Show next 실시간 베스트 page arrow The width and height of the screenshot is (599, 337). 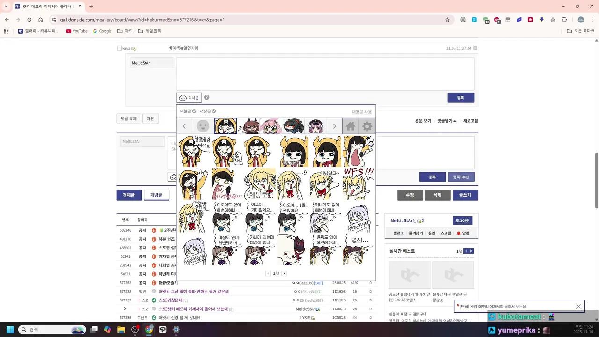coord(471,251)
